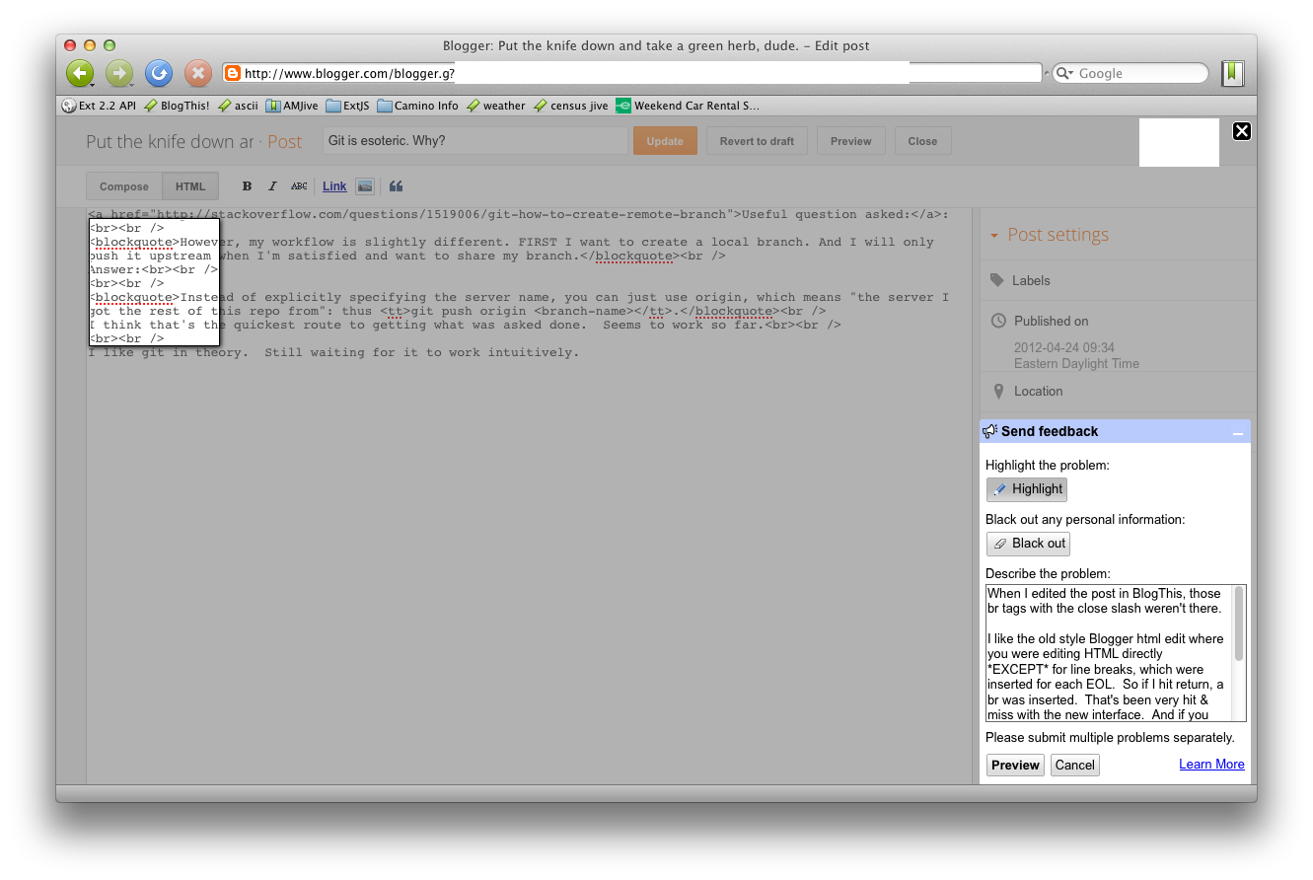1313x880 pixels.
Task: Click the megaphone icon in Send feedback
Action: pos(989,431)
